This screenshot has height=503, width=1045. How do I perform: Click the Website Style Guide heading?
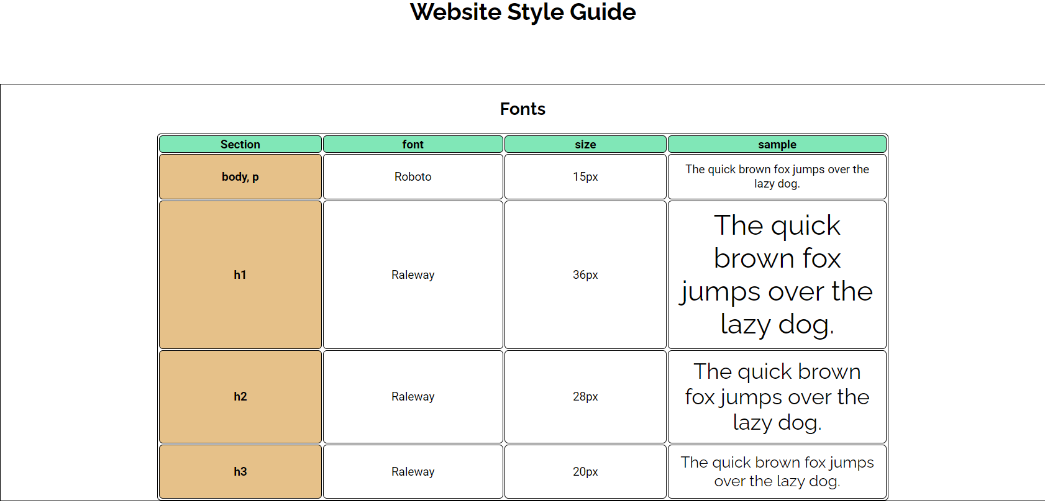tap(522, 12)
